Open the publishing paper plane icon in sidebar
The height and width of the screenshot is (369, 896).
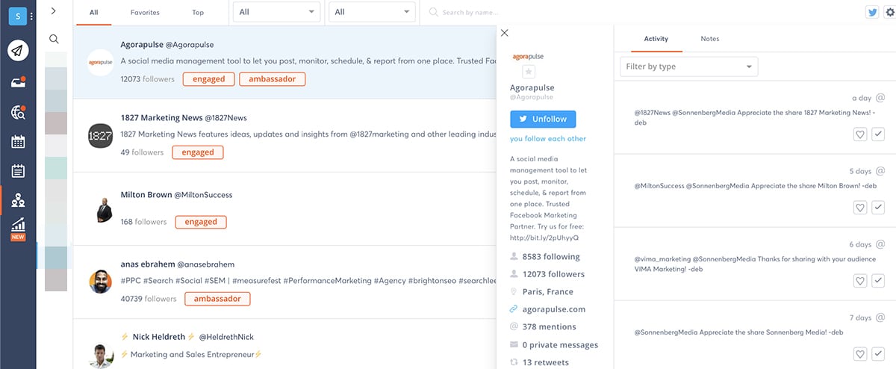pos(18,50)
